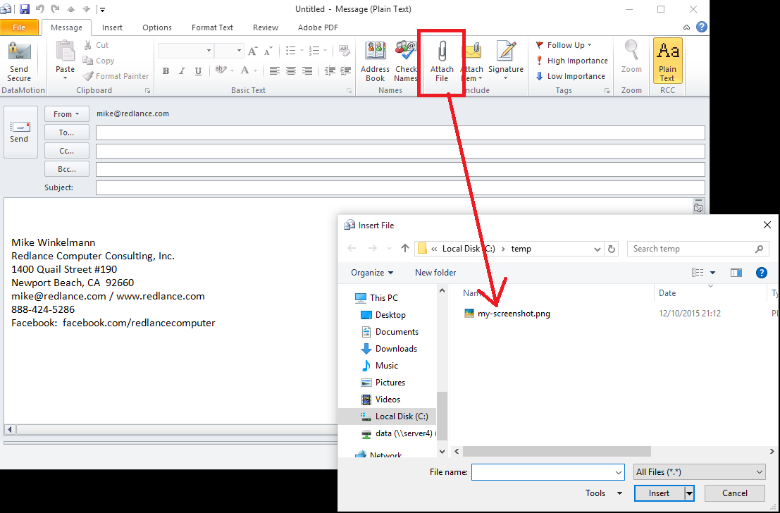The image size is (780, 513).
Task: Click New folder in Insert File
Action: (x=435, y=273)
